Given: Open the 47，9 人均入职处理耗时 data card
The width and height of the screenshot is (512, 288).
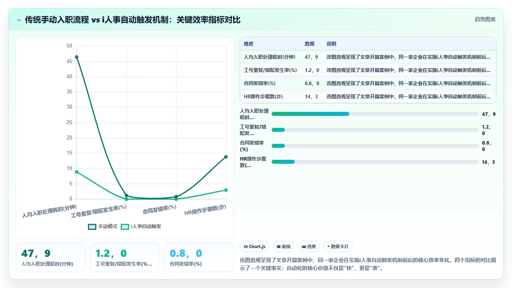Looking at the screenshot, I should [50, 257].
